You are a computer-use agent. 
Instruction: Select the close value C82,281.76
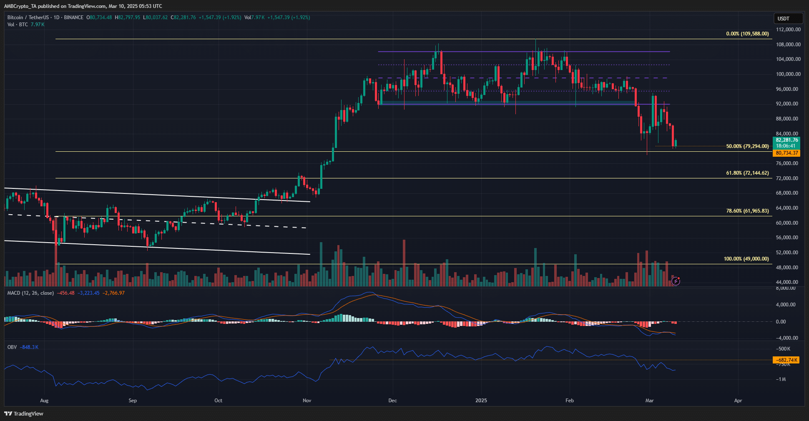(x=183, y=18)
